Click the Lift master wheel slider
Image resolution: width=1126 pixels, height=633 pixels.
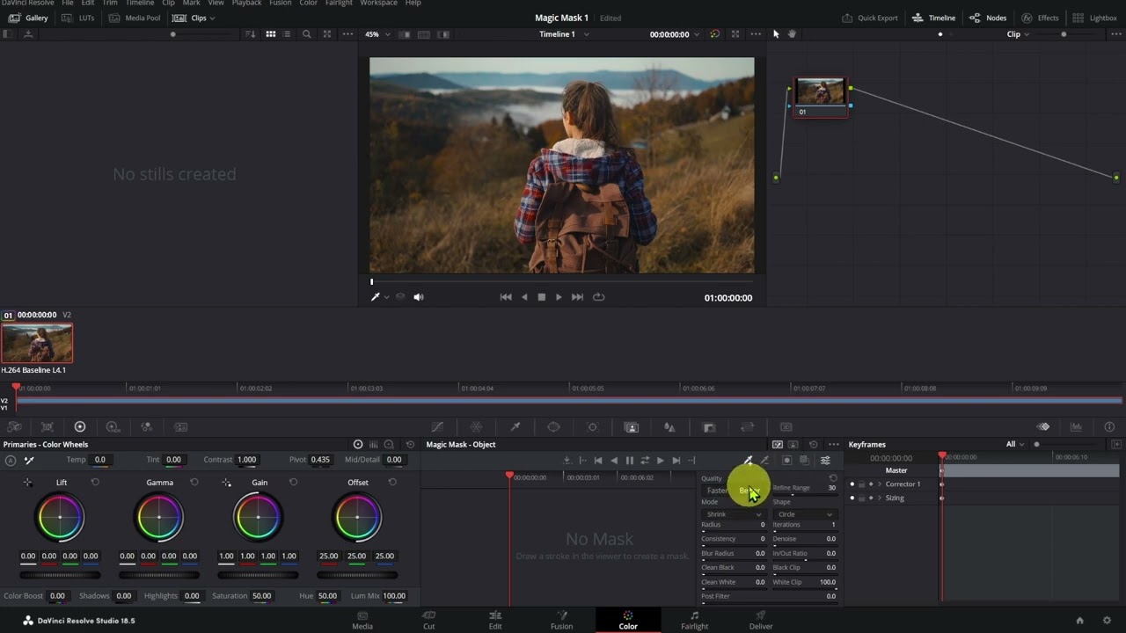coord(60,575)
